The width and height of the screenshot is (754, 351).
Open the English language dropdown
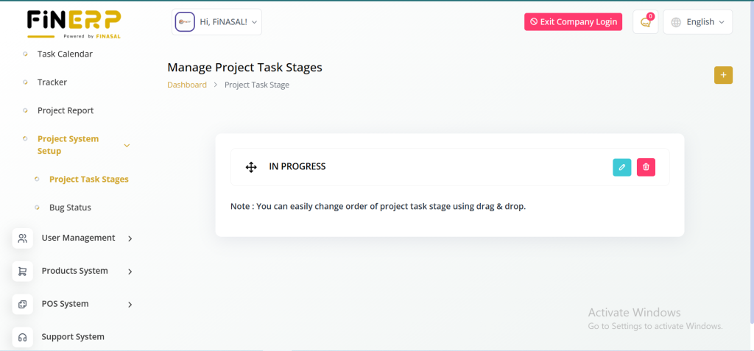(x=698, y=22)
